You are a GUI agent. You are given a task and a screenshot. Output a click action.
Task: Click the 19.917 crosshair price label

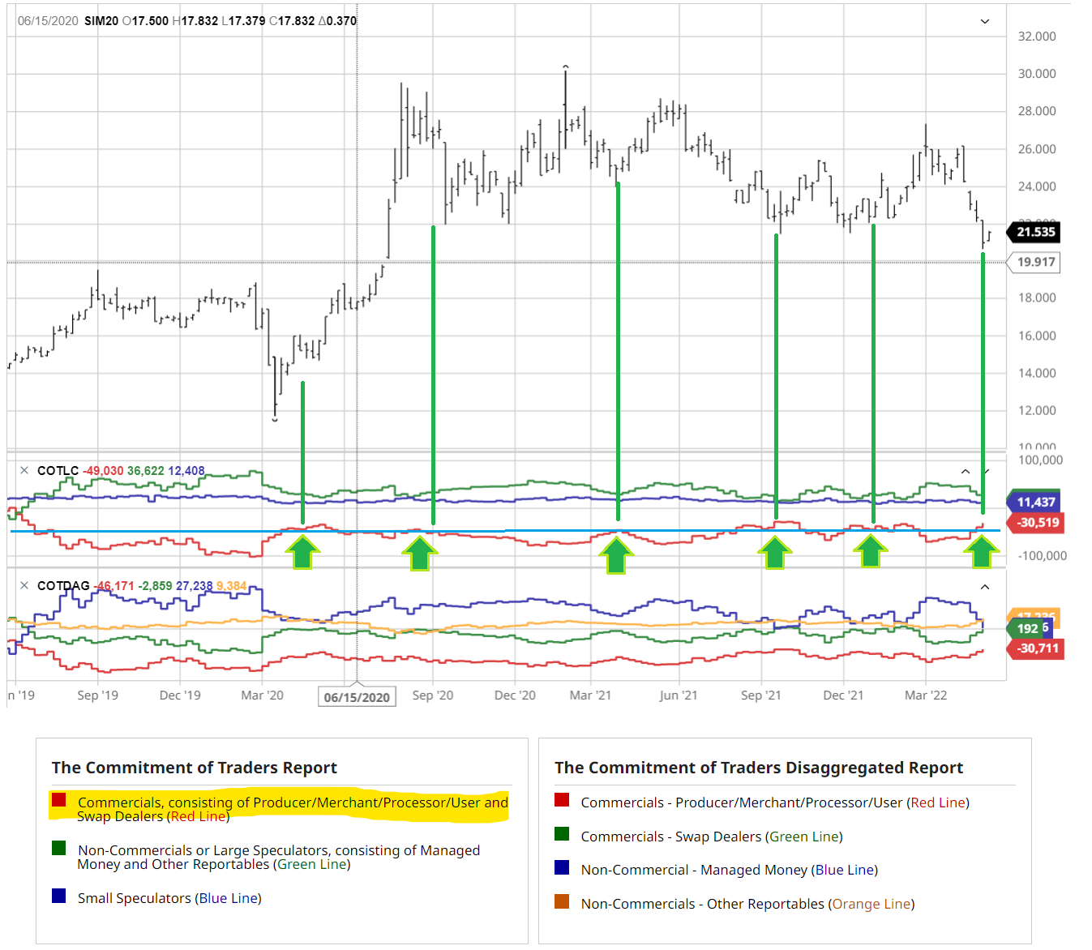pos(1035,262)
